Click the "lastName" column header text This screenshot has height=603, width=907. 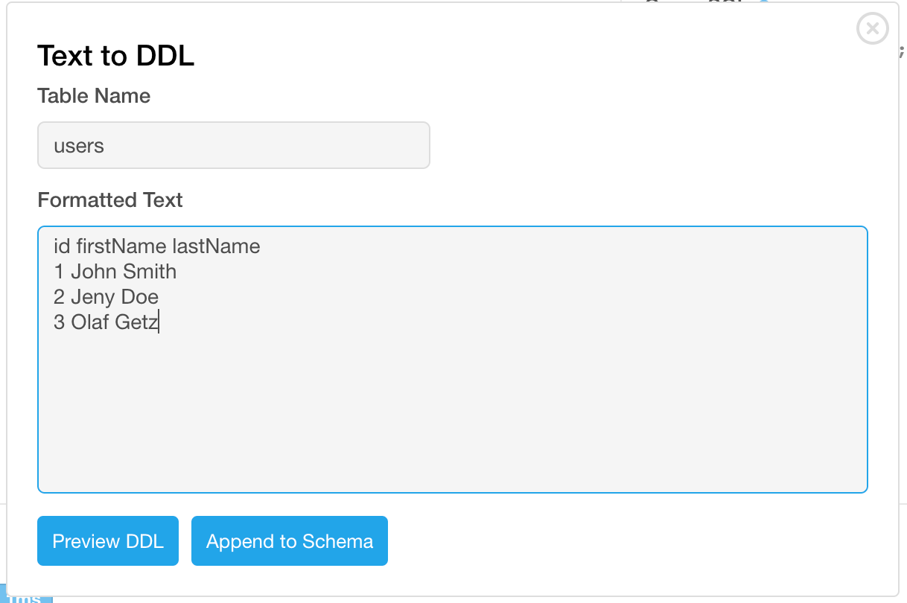tap(217, 246)
